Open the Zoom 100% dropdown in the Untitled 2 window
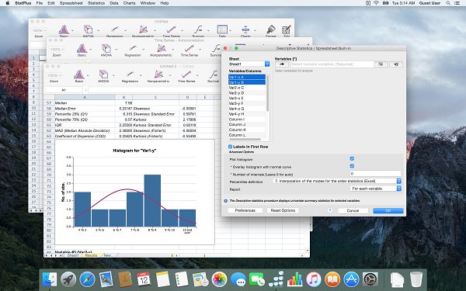 pos(54,76)
